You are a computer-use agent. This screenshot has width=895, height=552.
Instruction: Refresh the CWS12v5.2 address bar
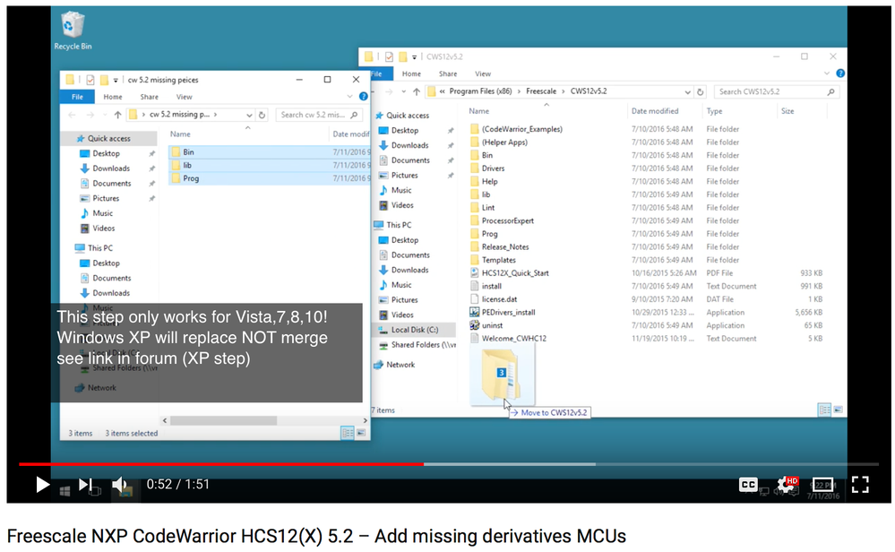point(701,92)
